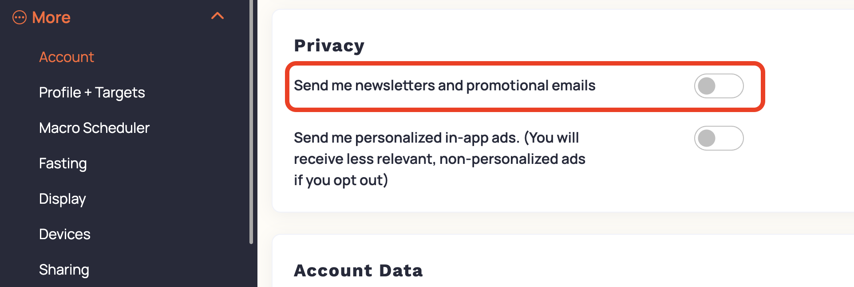The height and width of the screenshot is (287, 854).
Task: Enable newsletters and promotional emails toggle
Action: click(x=719, y=86)
